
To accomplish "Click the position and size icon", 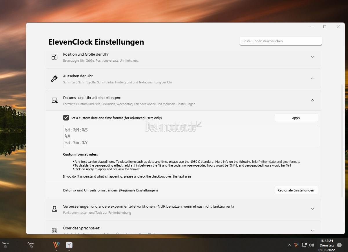I will [x=54, y=57].
